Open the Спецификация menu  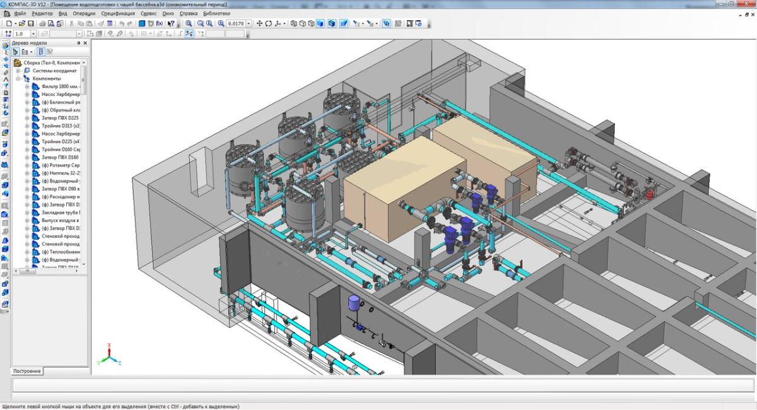[x=118, y=13]
